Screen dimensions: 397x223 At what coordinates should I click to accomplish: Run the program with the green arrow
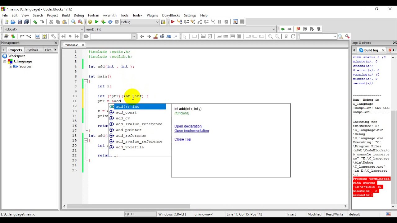(96, 22)
